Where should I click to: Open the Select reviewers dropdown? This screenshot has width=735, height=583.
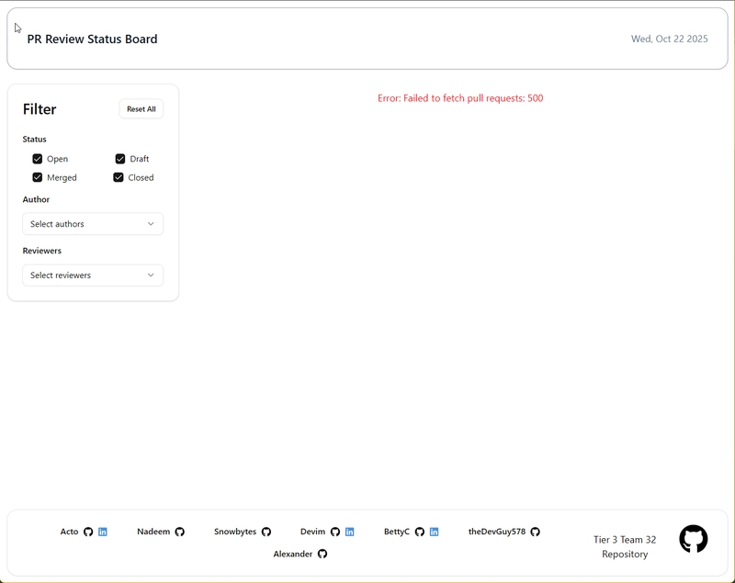(93, 275)
